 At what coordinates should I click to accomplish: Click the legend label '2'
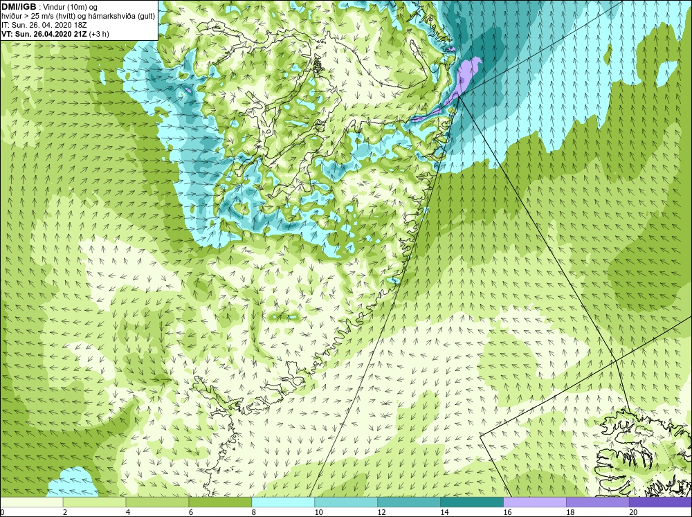pos(65,512)
